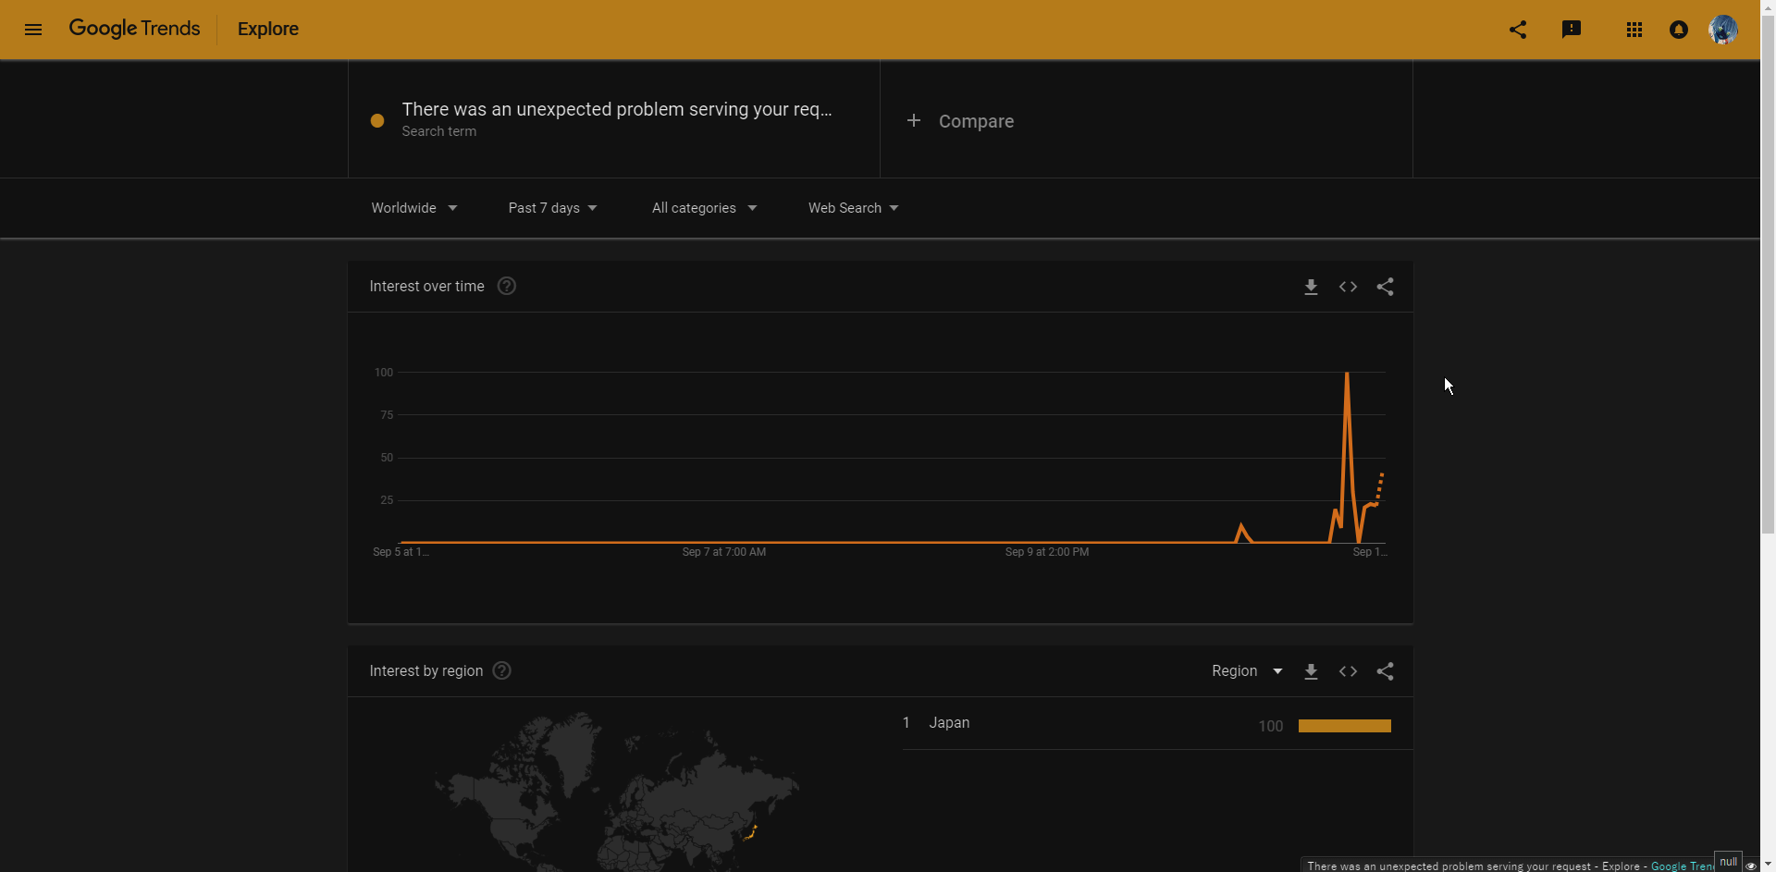The height and width of the screenshot is (872, 1776).
Task: Click the share icon in top header
Action: pos(1518,30)
